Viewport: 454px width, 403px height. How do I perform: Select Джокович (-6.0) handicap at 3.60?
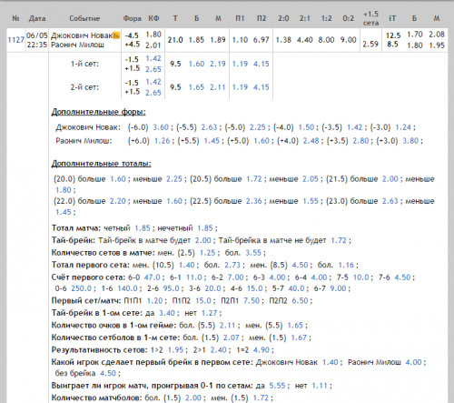point(161,127)
